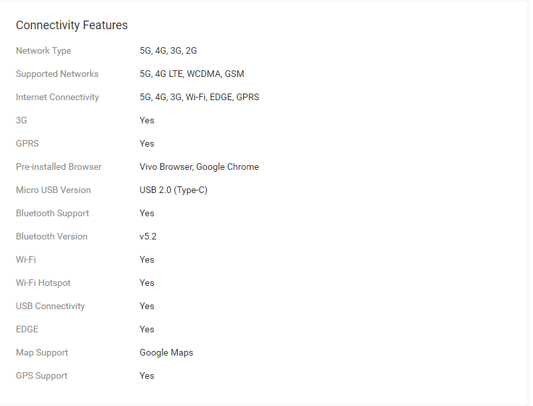Click the 5G, 4G LTE, WCDMA, GSM value
This screenshot has height=406, width=533.
point(192,74)
